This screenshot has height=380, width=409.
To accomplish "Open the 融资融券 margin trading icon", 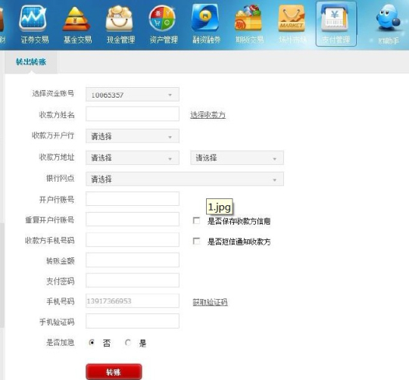I will [205, 18].
